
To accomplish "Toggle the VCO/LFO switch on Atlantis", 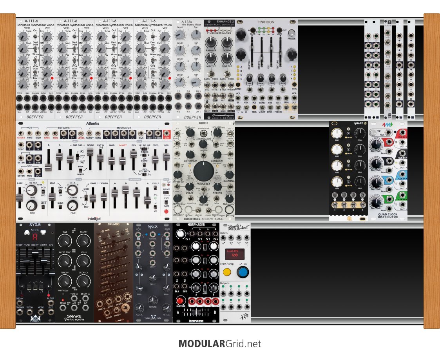I will (x=43, y=192).
